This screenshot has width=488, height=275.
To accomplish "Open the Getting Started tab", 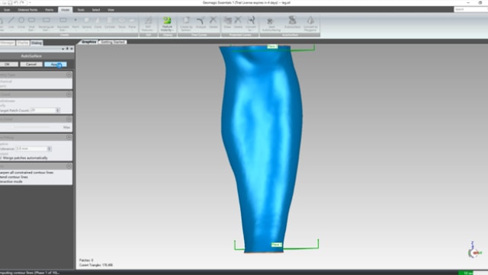I will coord(113,42).
